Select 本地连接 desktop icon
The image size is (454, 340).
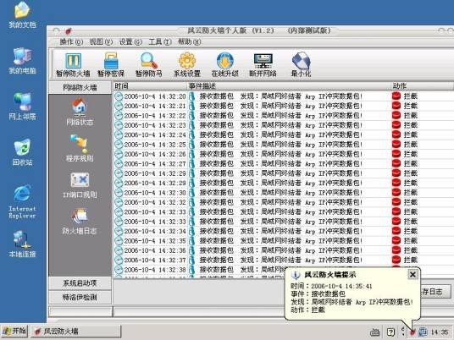[22, 244]
